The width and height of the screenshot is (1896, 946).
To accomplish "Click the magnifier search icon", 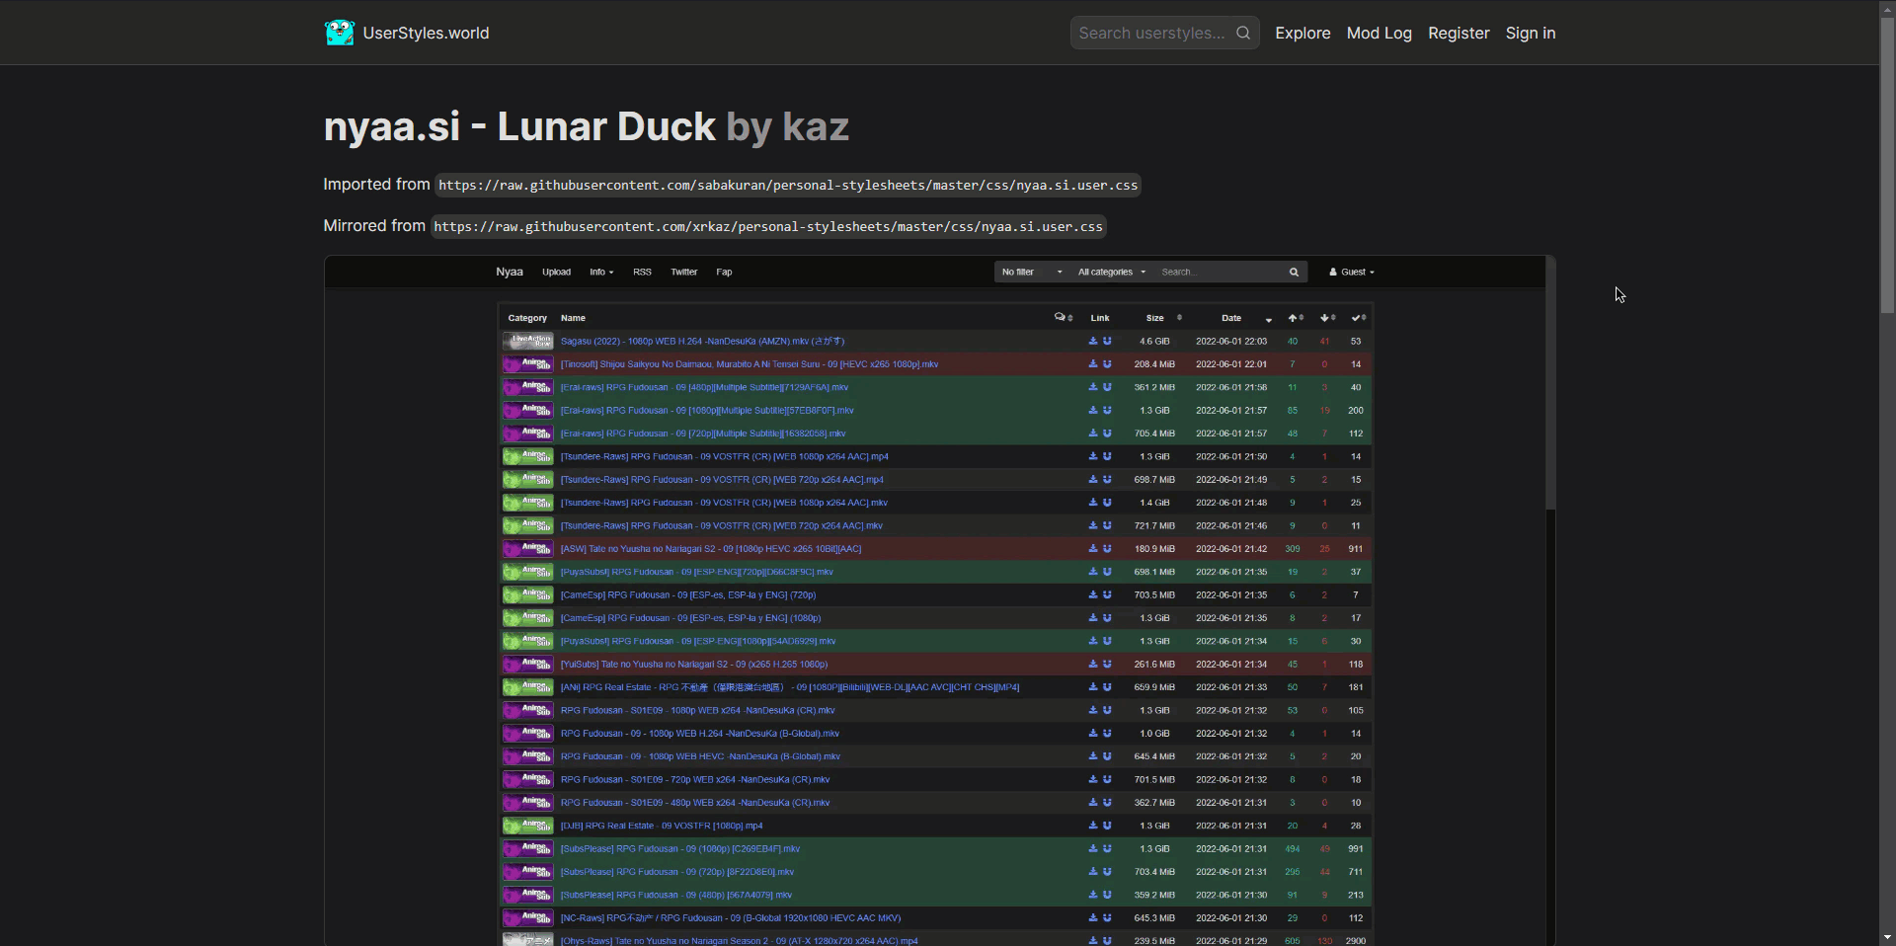I will pyautogui.click(x=1243, y=33).
